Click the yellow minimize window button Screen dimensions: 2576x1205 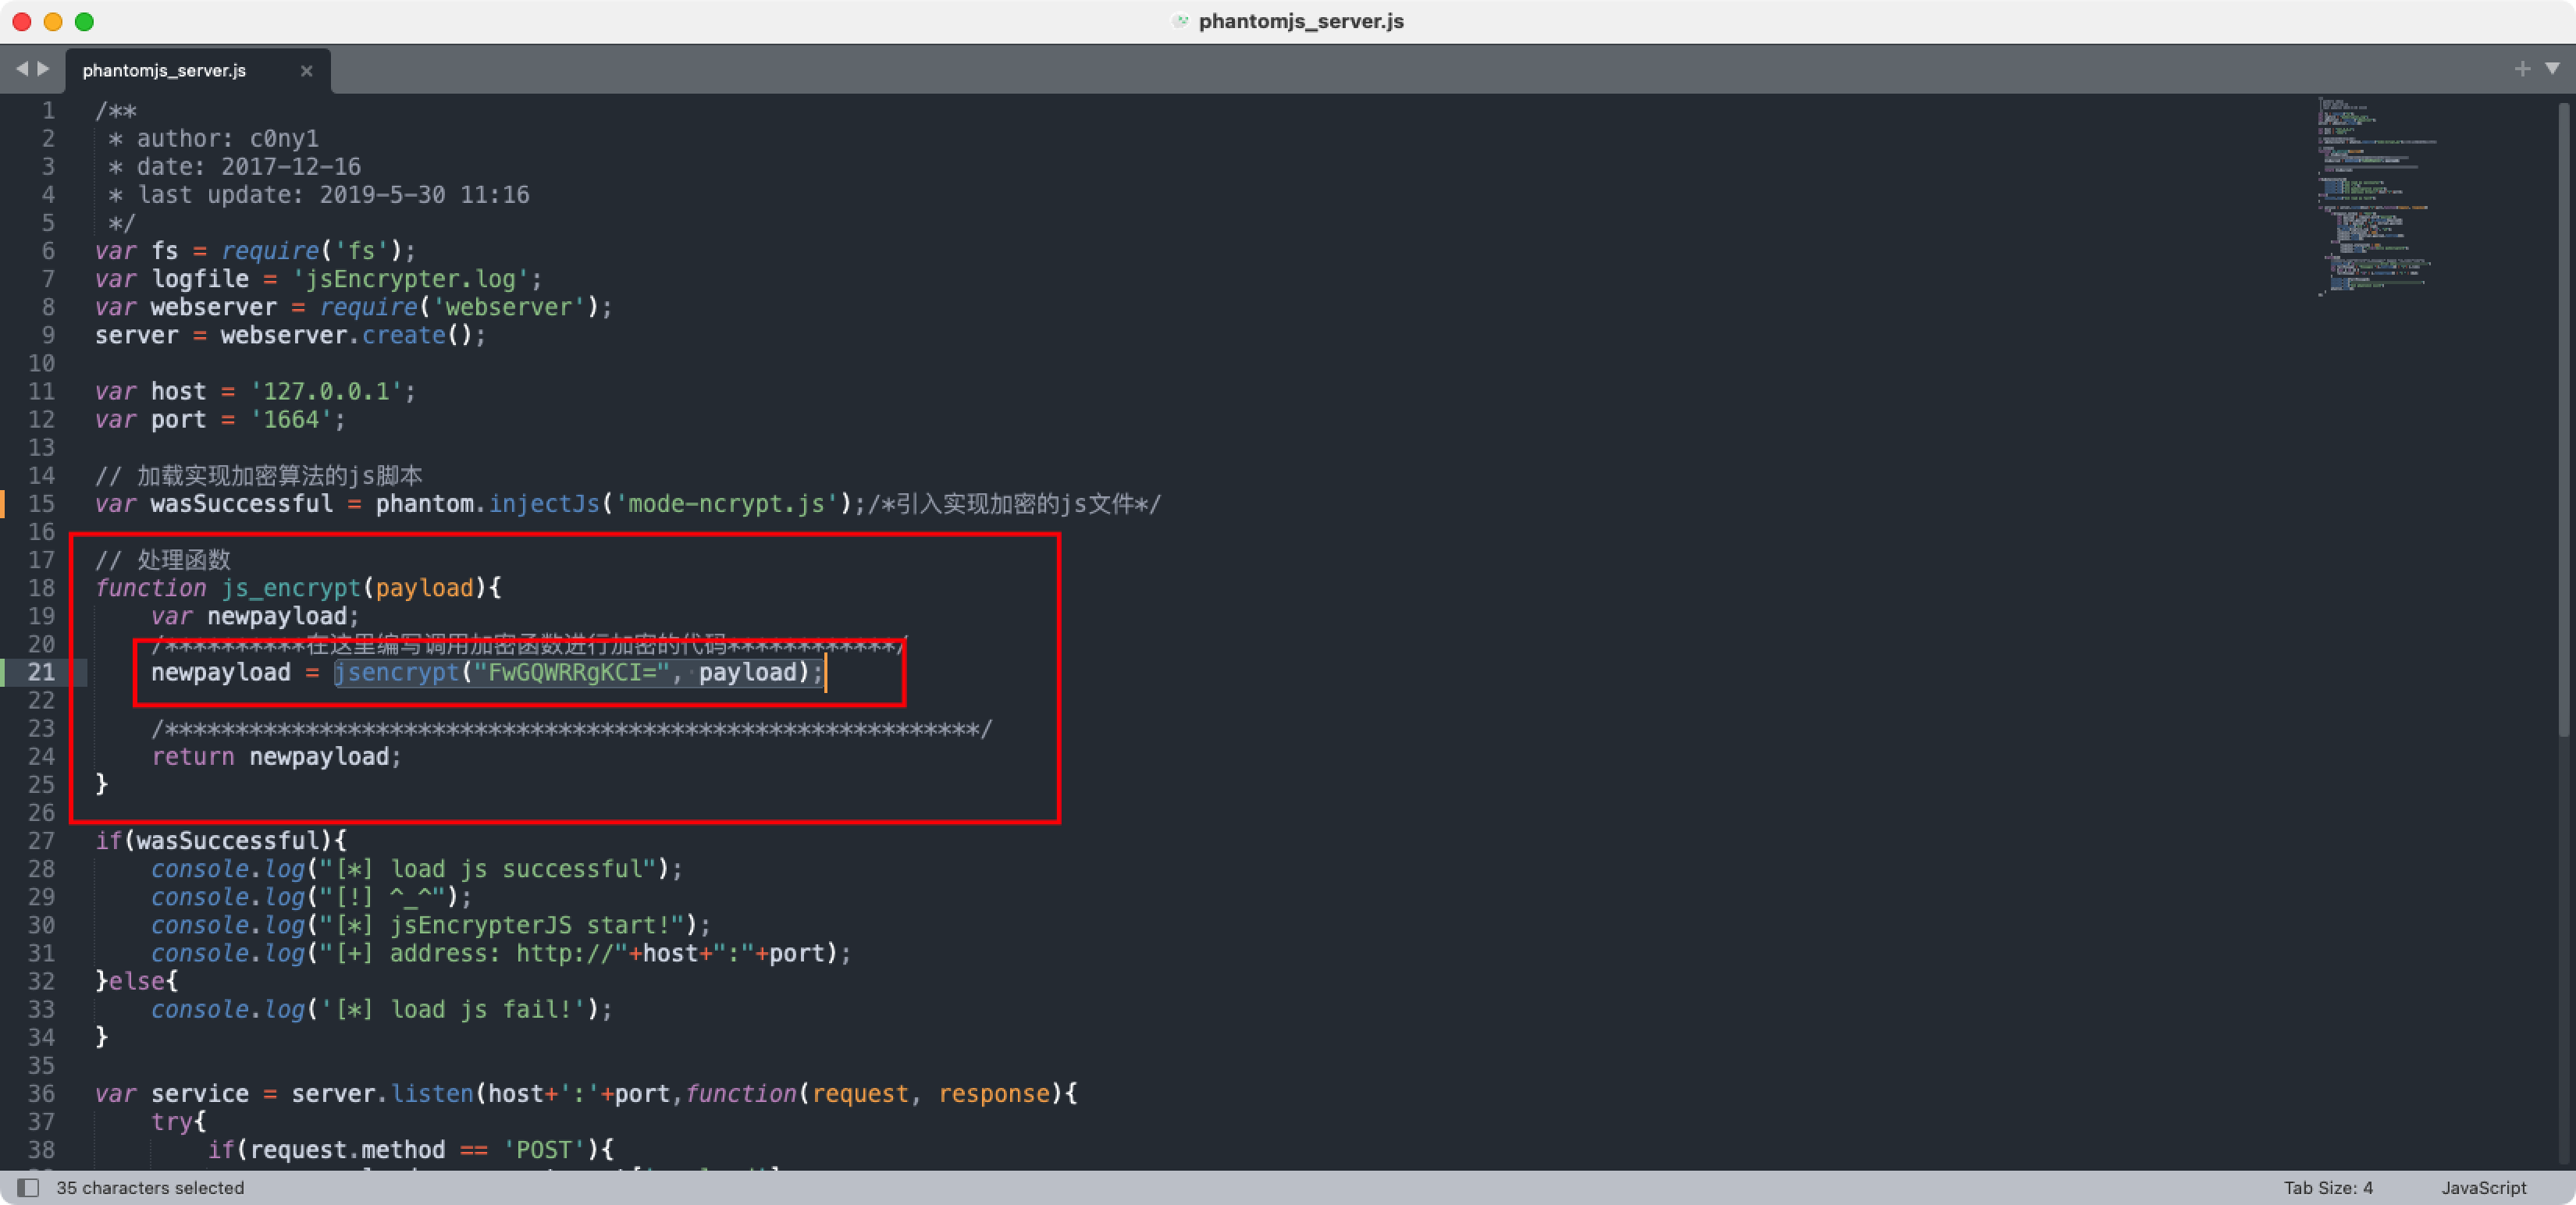53,22
